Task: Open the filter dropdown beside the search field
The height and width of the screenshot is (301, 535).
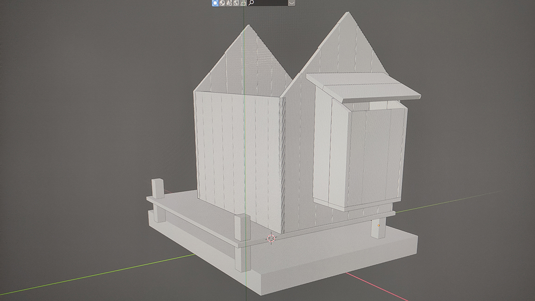Action: (292, 3)
